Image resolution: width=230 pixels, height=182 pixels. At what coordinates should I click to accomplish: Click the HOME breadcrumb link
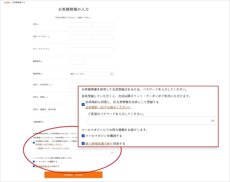7,2
